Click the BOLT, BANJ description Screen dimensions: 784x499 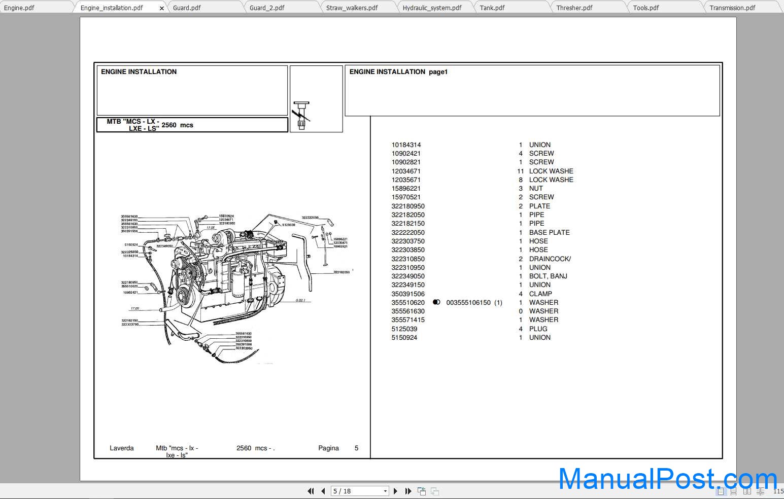tap(548, 276)
